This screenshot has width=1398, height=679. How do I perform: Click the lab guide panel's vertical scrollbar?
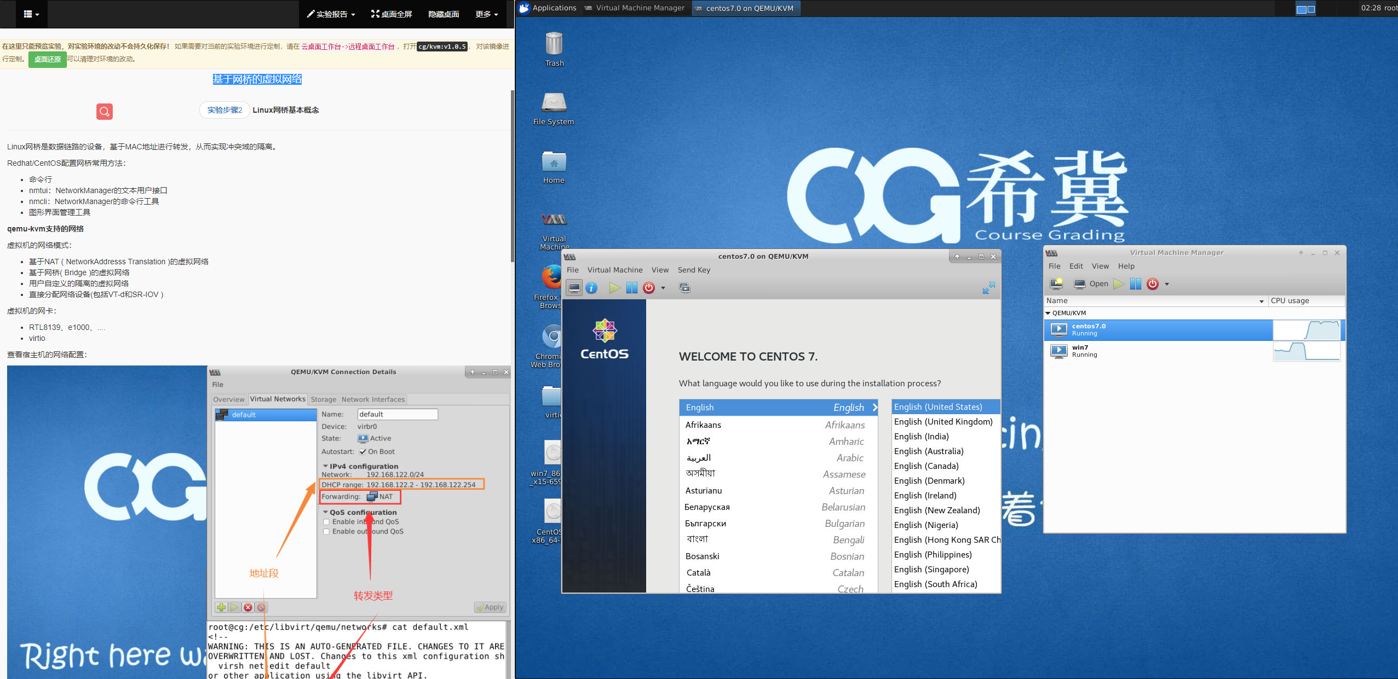[512, 175]
